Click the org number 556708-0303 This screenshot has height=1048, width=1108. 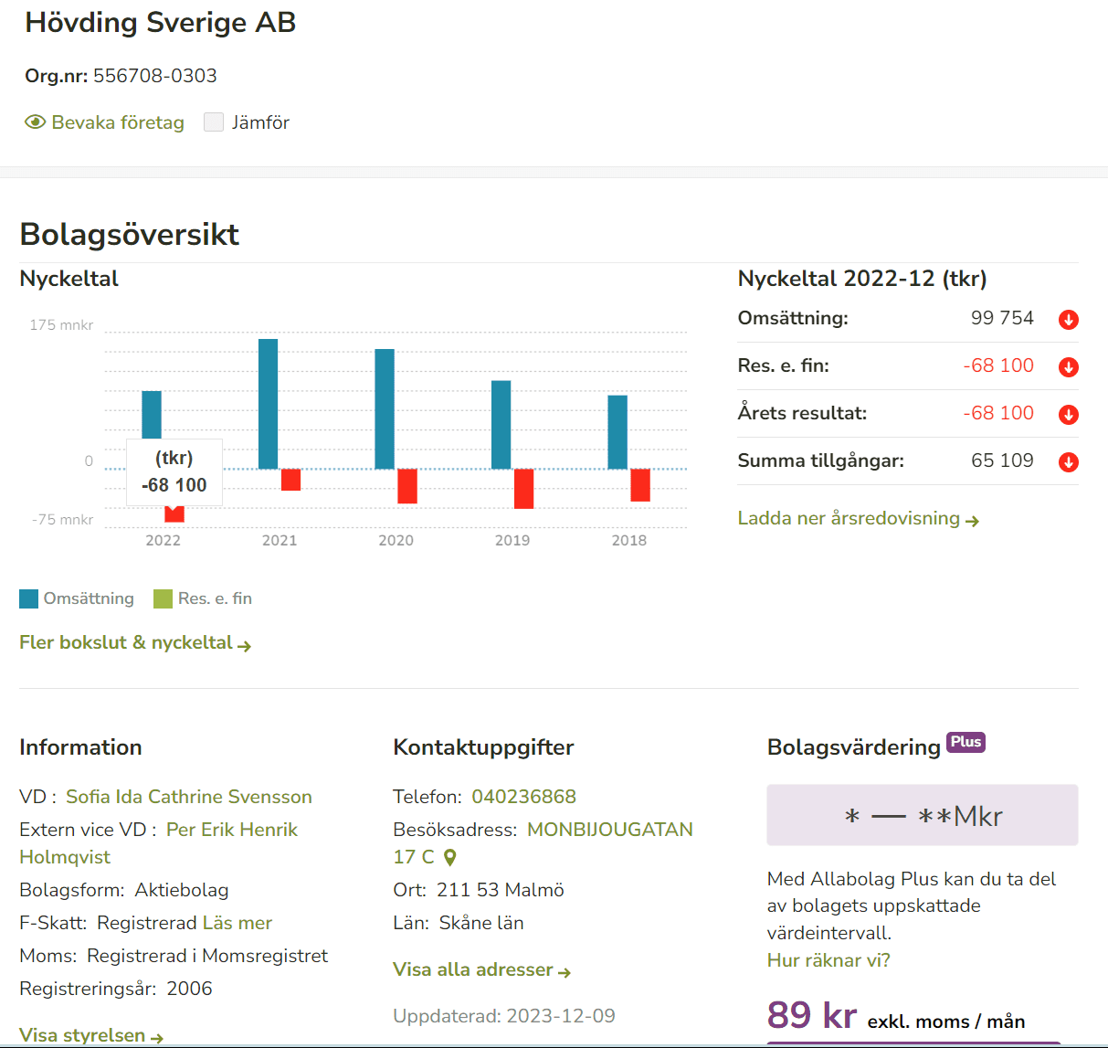tap(155, 76)
